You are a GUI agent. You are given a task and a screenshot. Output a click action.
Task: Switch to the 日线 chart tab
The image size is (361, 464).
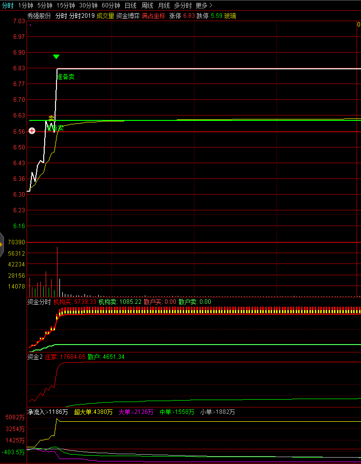tap(130, 5)
